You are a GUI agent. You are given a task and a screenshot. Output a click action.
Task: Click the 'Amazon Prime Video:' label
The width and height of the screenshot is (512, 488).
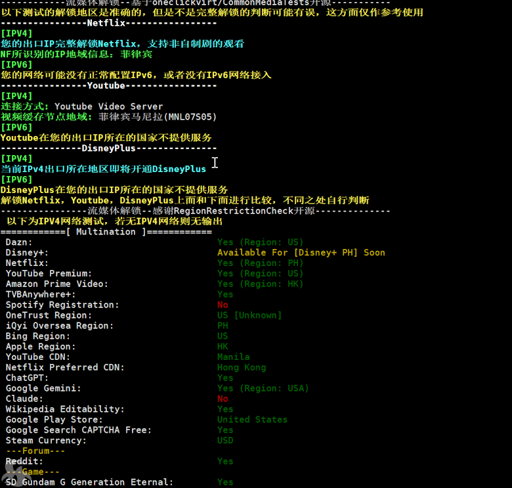coord(57,284)
